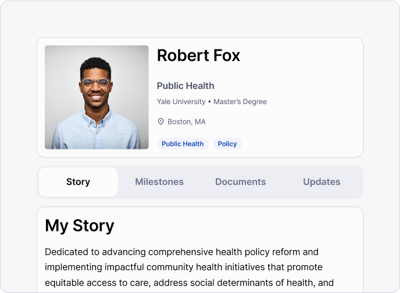Click the paragraph line starting with "Dedicated to advancing"
The width and height of the screenshot is (400, 293).
tap(181, 252)
